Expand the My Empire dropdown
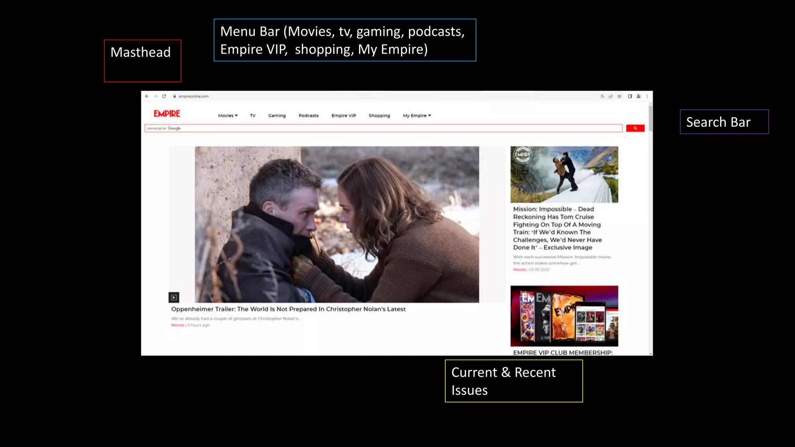 point(417,116)
